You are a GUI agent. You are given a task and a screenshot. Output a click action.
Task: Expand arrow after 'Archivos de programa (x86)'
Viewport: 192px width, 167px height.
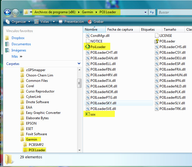[79, 12]
